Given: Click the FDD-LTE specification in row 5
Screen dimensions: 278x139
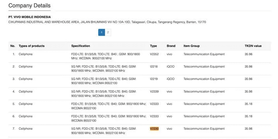Looking at the screenshot, I should 109,106.
